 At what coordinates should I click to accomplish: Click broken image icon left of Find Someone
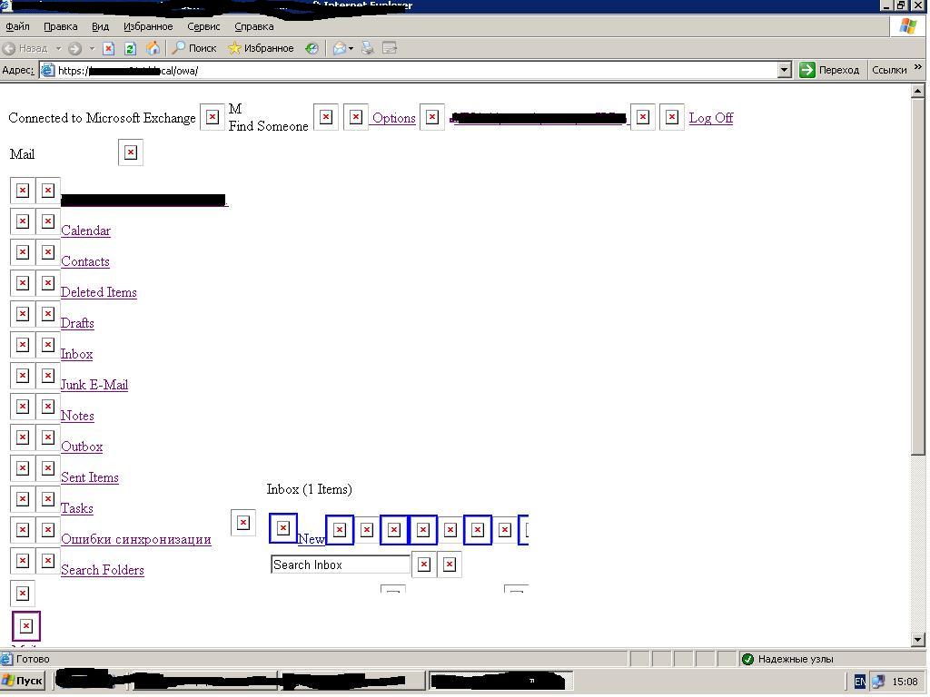tap(213, 117)
